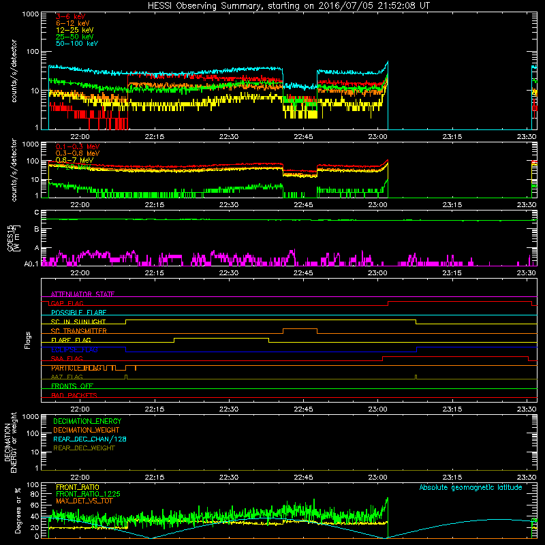The width and height of the screenshot is (545, 545).
Task: Click the 80 tick on Degrees or % axis
Action: click(35, 493)
